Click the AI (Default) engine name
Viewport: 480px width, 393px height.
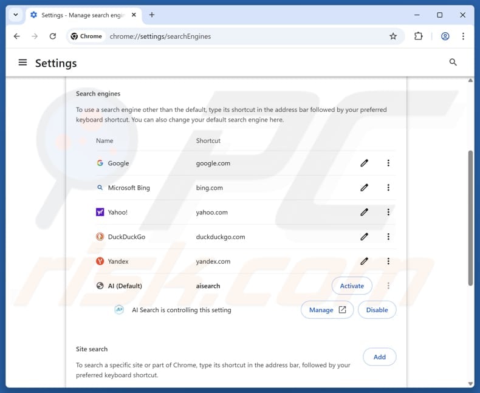(125, 286)
